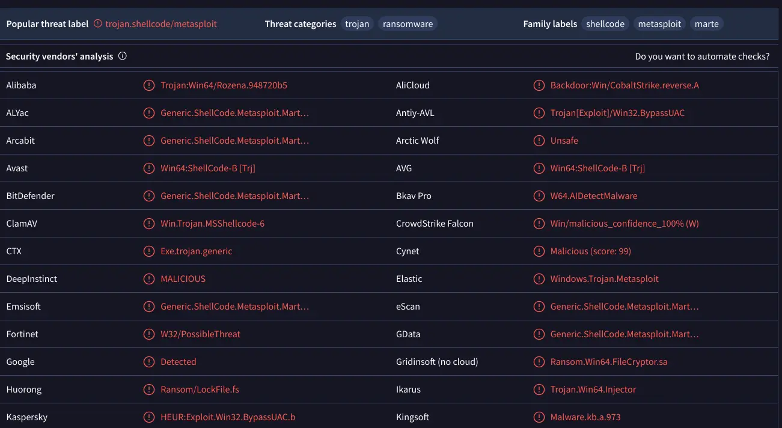Click warning icon beside CrowdStrike Falcon result
This screenshot has height=428, width=782.
point(539,224)
